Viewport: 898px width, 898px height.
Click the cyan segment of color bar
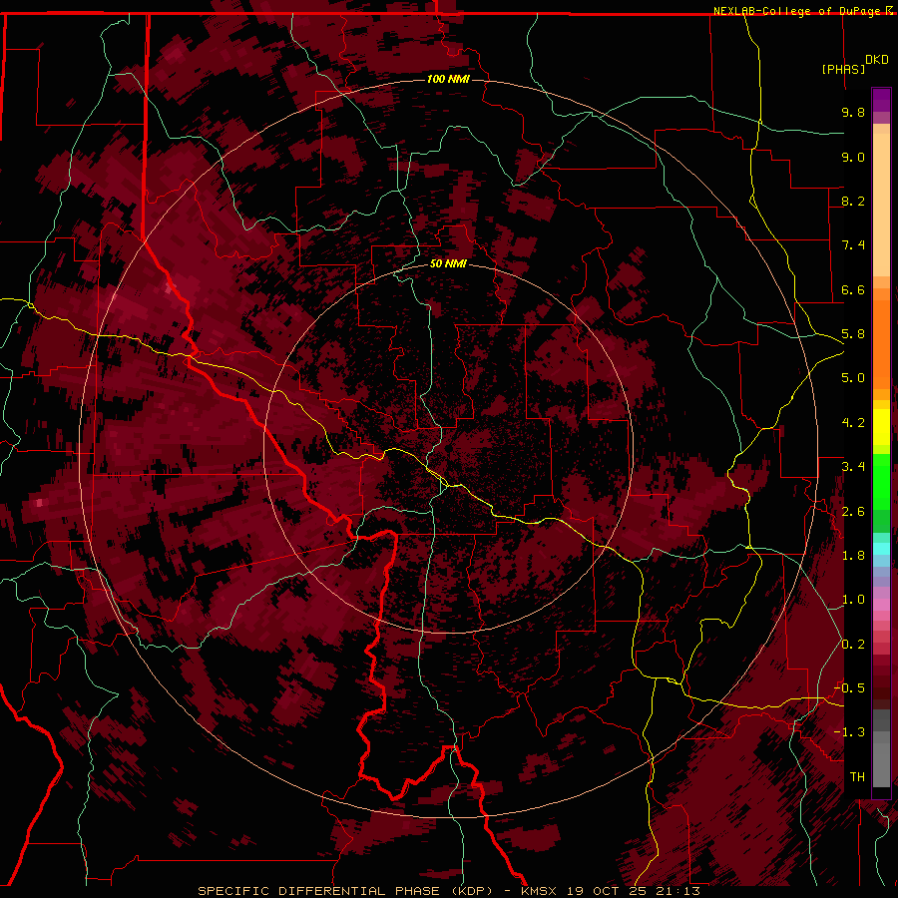coord(881,548)
